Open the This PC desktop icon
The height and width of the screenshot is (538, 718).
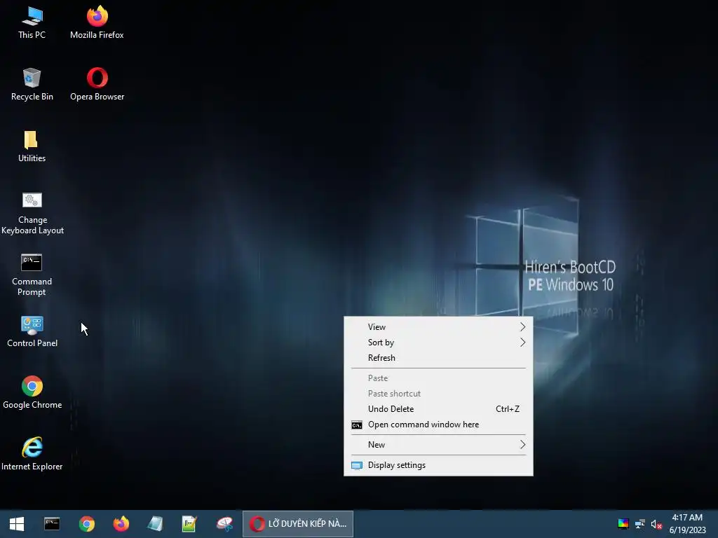pos(32,23)
